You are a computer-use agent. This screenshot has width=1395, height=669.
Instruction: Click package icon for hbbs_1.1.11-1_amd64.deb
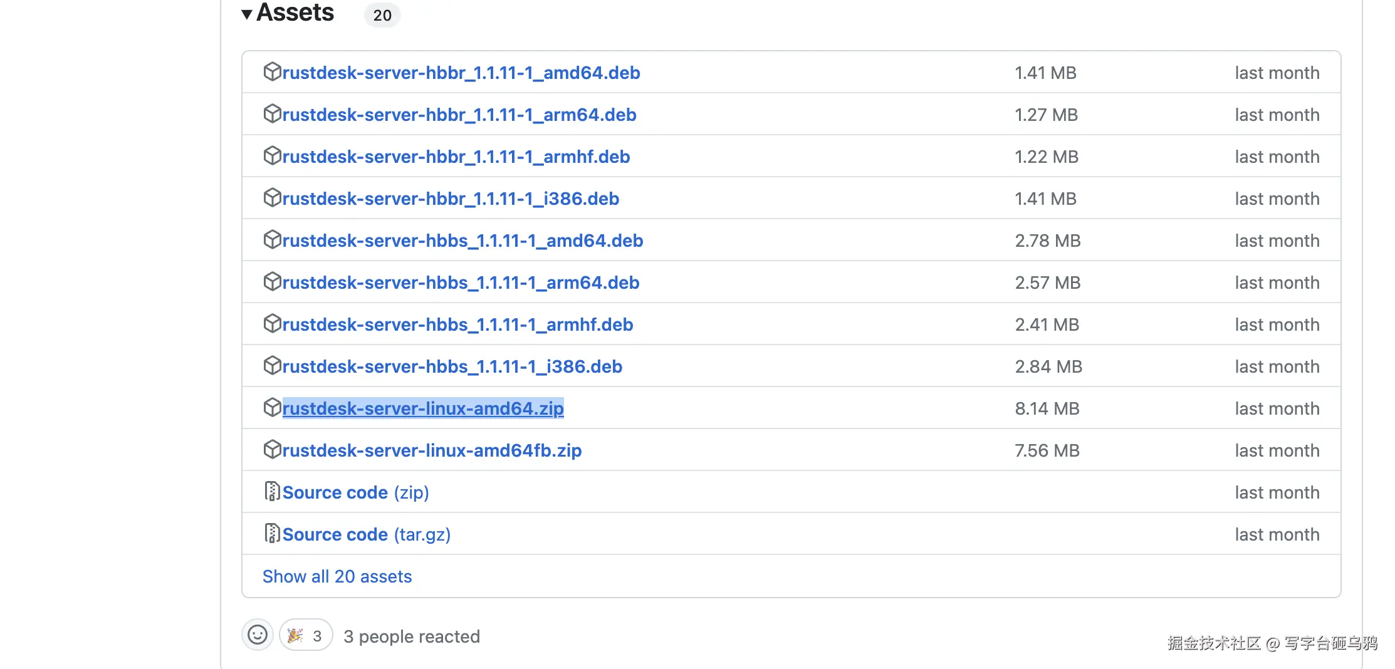click(x=272, y=240)
